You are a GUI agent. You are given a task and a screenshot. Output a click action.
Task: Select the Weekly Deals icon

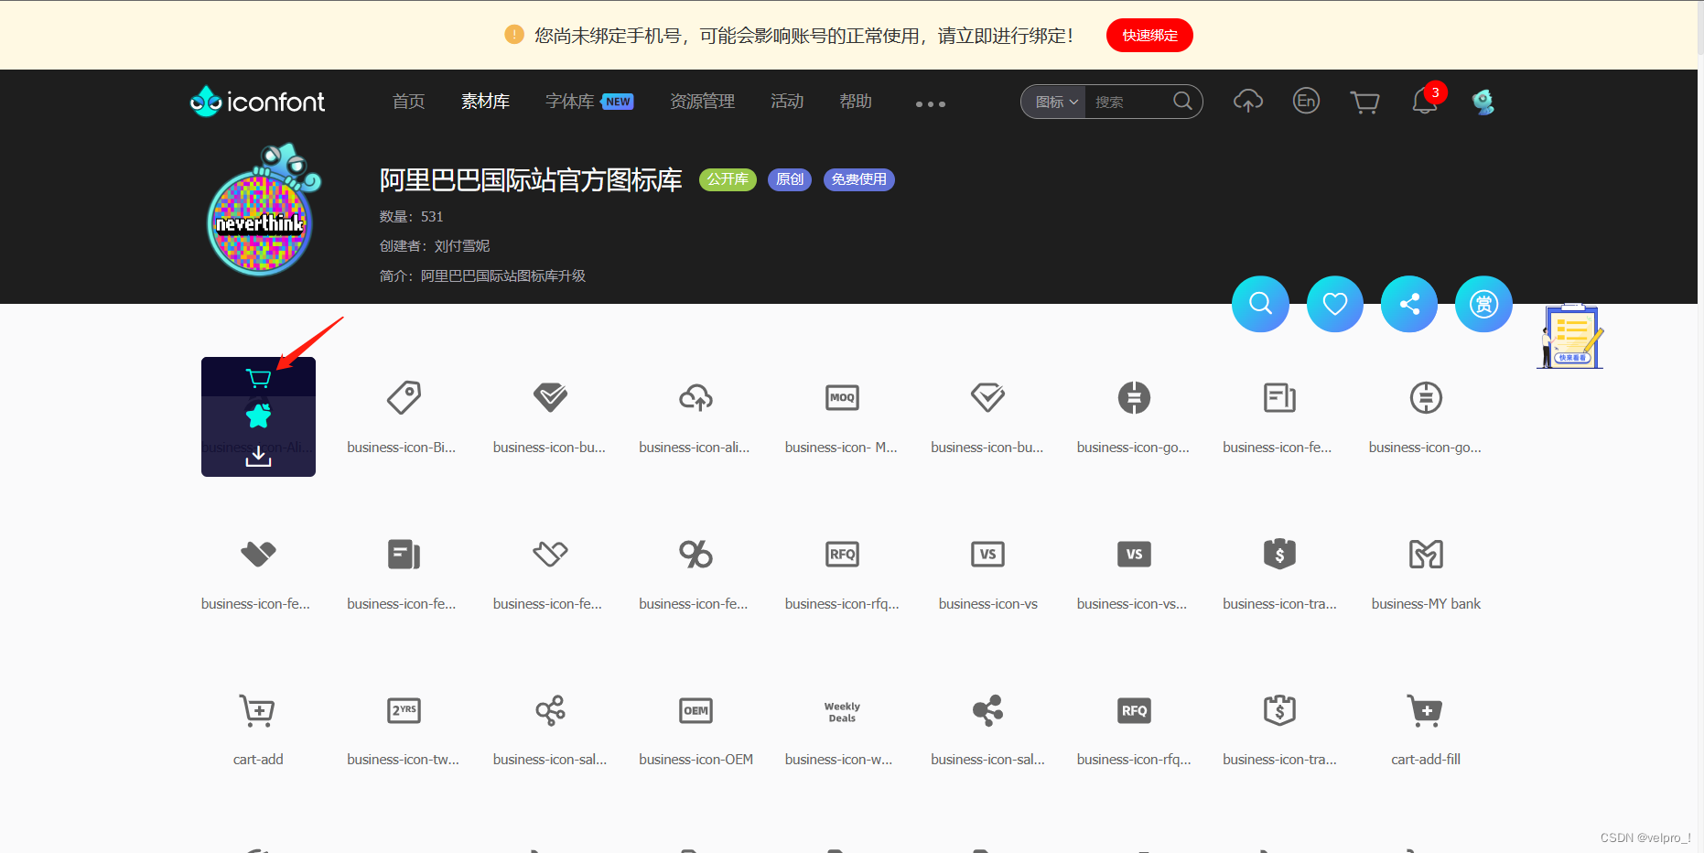coord(842,712)
